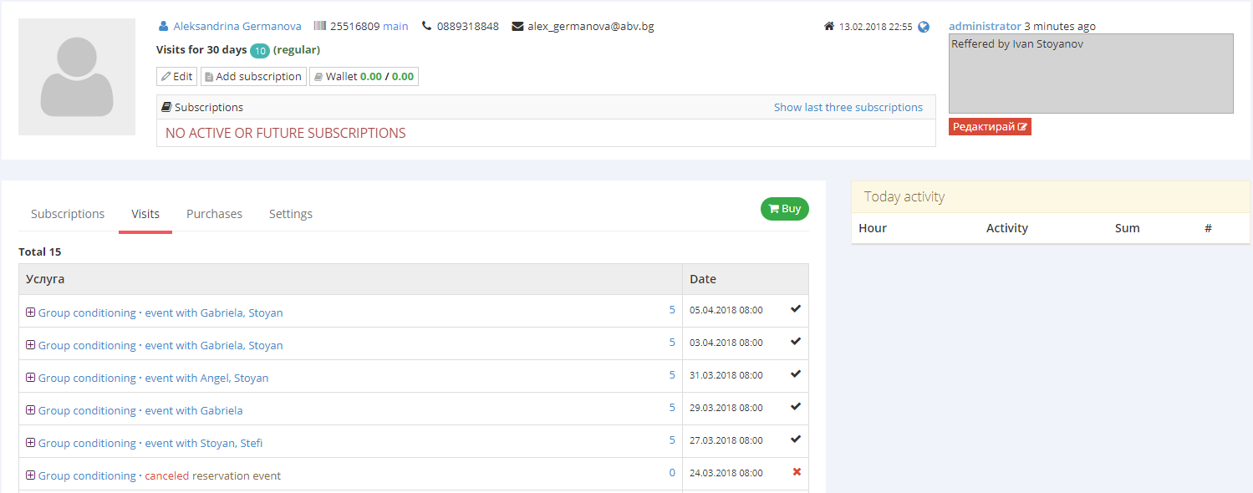Click the Total 15 label
Viewport: 1253px width, 493px height.
(x=40, y=252)
